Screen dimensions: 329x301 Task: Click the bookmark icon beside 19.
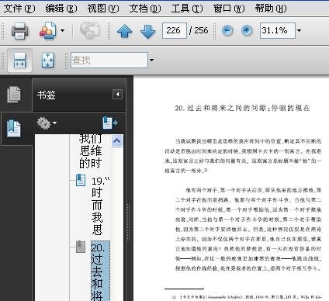(x=81, y=180)
